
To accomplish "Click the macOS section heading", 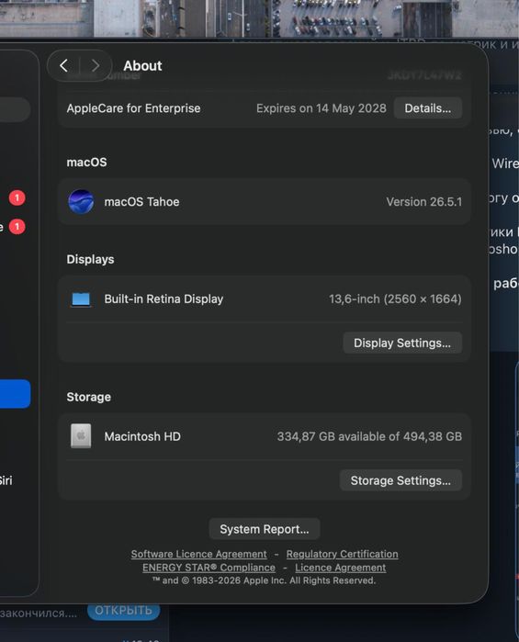I will click(87, 163).
